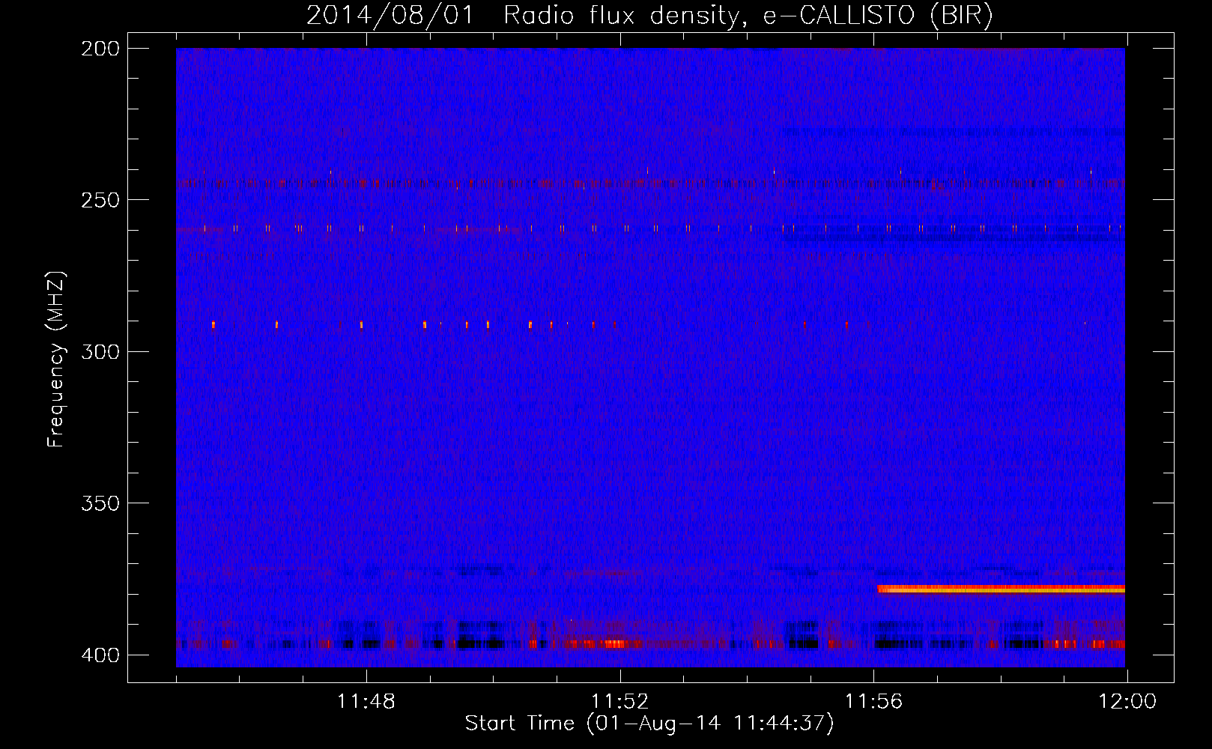The image size is (1212, 749).
Task: Click the "Start Time (01-Aug-14 11:44:37)" label
Action: pyautogui.click(x=649, y=724)
